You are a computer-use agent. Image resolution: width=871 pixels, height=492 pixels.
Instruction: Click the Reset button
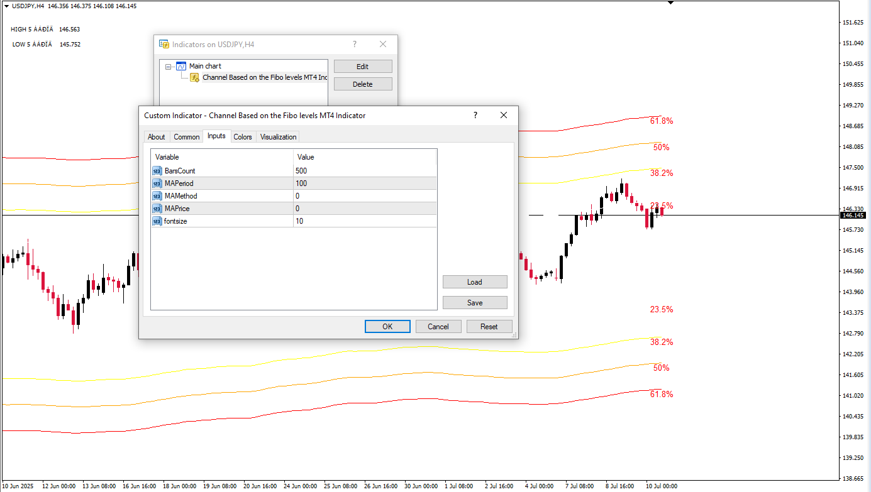click(x=489, y=327)
